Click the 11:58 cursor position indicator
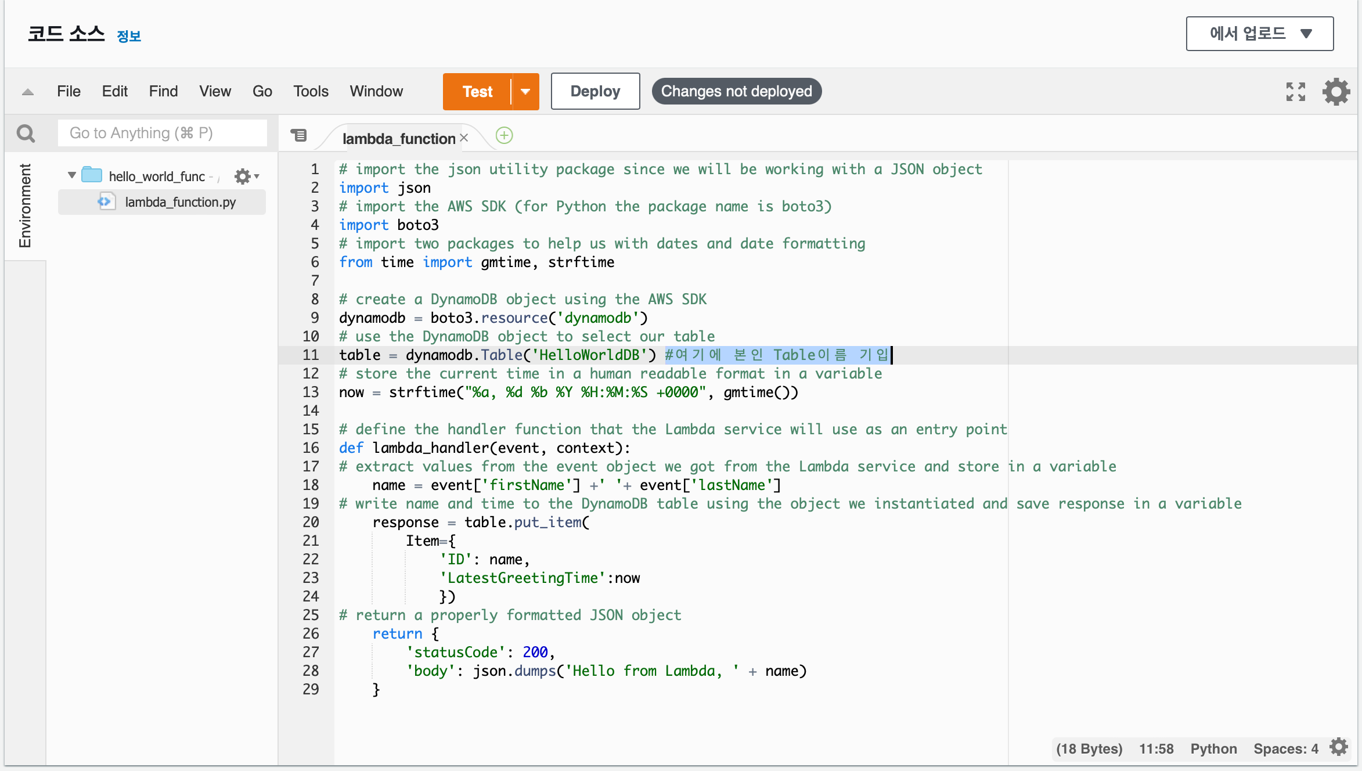 1156,749
